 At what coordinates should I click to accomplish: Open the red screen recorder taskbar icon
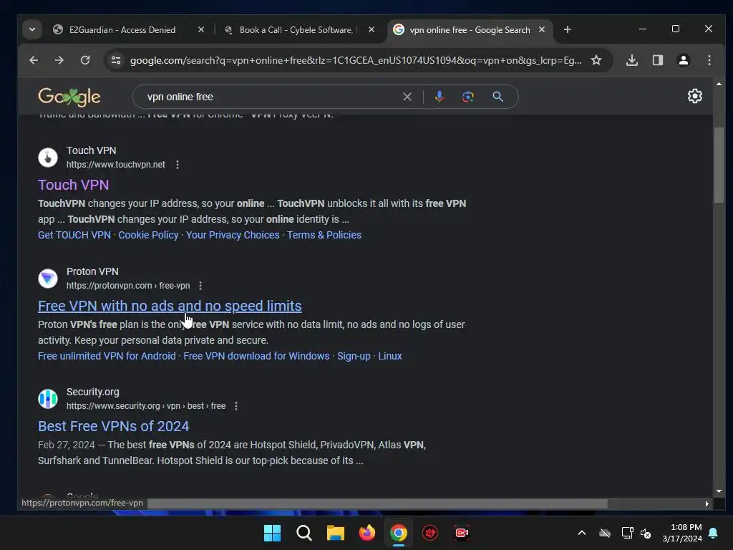pyautogui.click(x=462, y=533)
